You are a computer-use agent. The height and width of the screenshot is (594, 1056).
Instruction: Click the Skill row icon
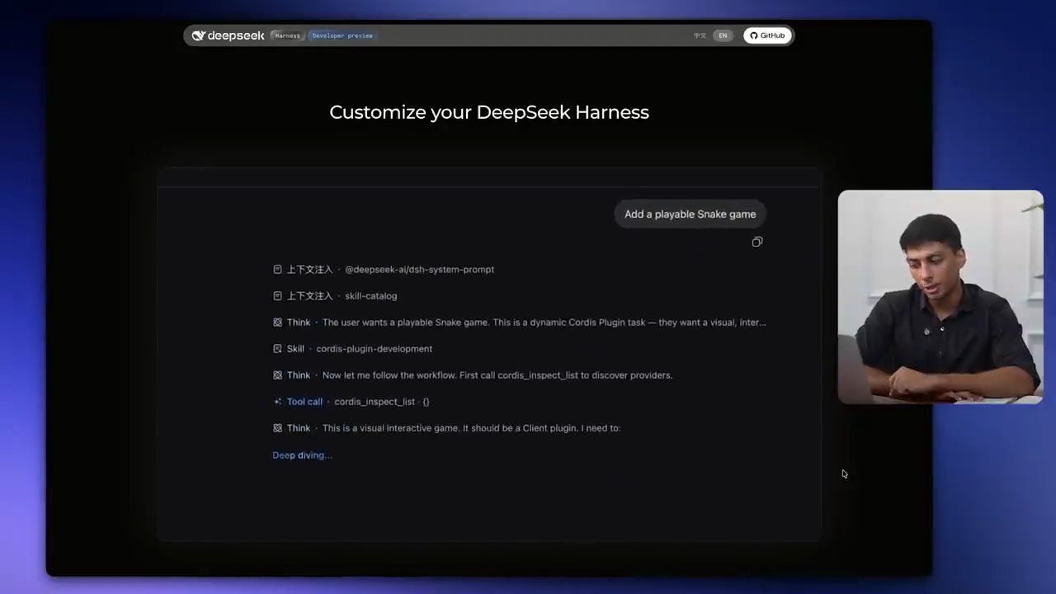pos(277,349)
